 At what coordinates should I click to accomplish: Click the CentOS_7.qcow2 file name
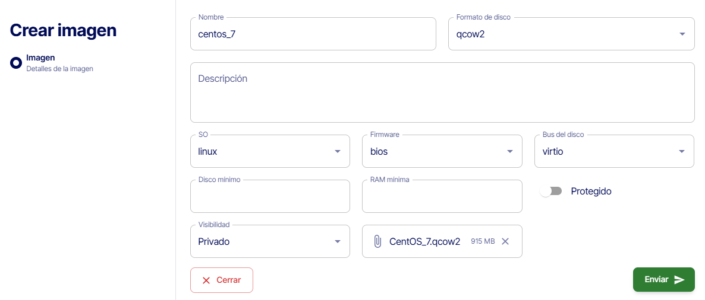click(424, 241)
